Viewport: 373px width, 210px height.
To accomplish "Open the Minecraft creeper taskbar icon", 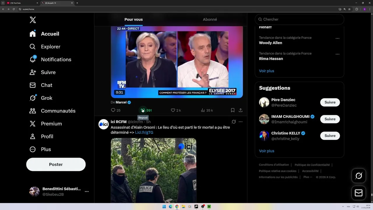I will [x=209, y=206].
